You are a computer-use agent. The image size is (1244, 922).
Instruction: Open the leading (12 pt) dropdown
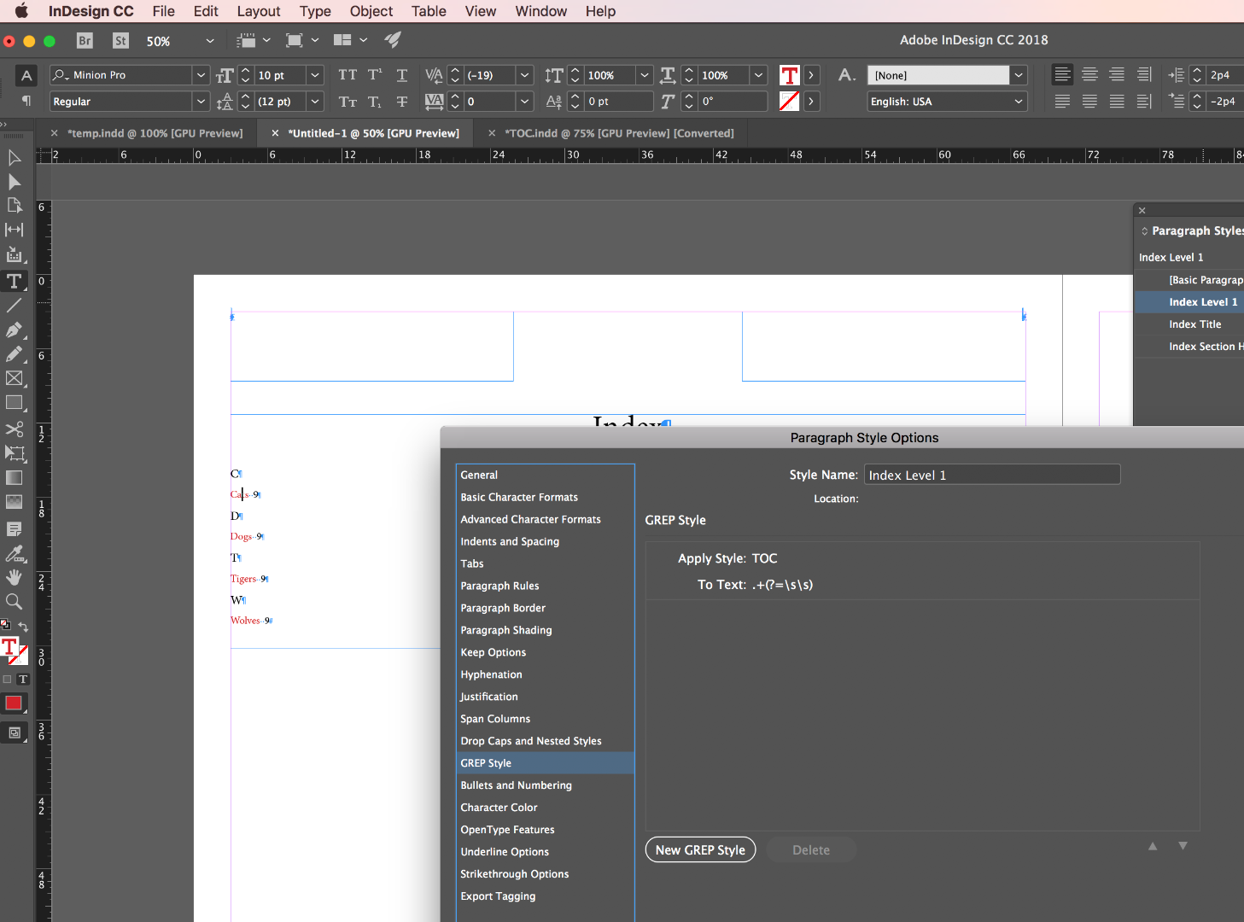315,102
